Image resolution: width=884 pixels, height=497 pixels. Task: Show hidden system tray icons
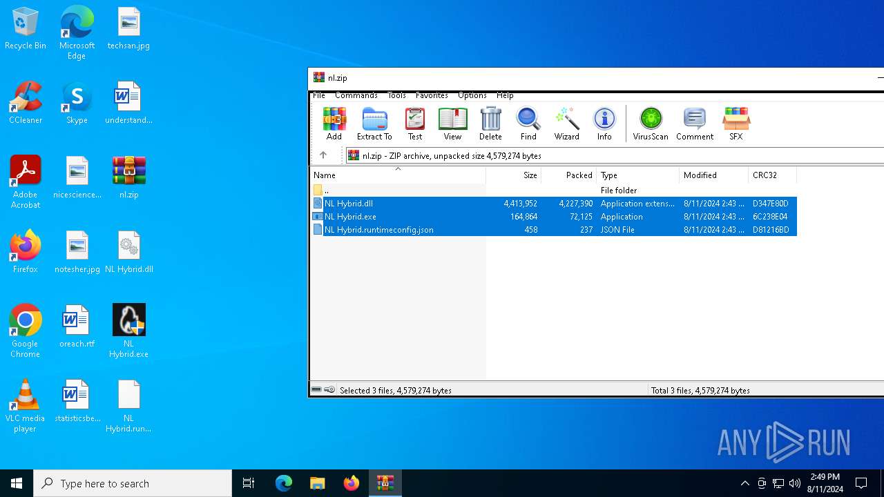(744, 483)
